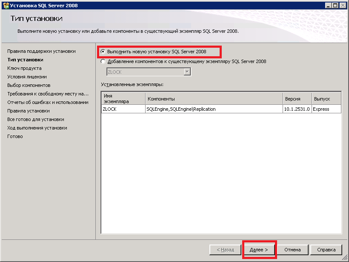
Task: Click the '< Назад' button
Action: [x=225, y=250]
